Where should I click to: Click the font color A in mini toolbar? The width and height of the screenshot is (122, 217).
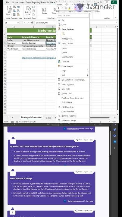75,8
